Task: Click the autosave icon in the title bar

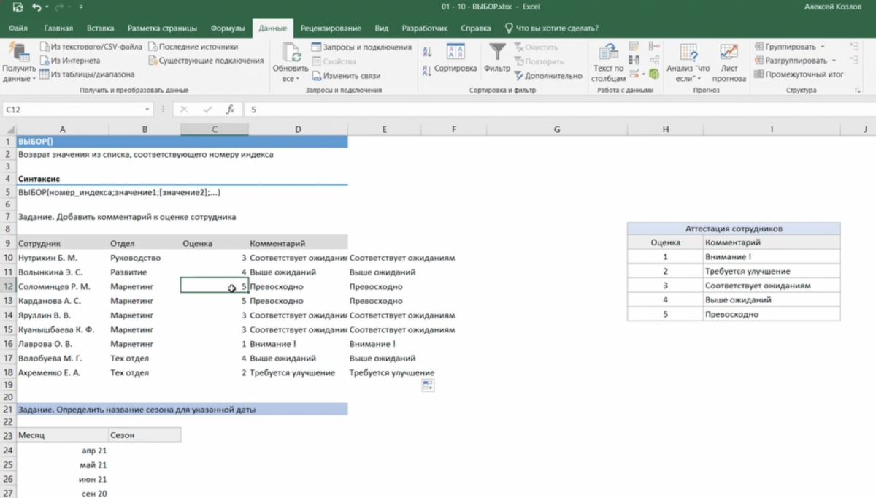Action: [x=18, y=7]
